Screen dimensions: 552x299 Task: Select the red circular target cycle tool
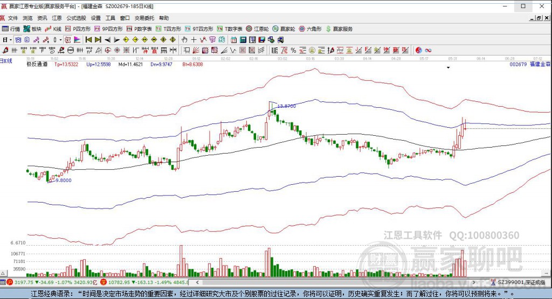point(107,50)
